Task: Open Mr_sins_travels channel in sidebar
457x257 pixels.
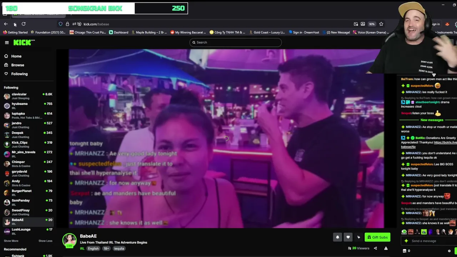Action: click(28, 154)
